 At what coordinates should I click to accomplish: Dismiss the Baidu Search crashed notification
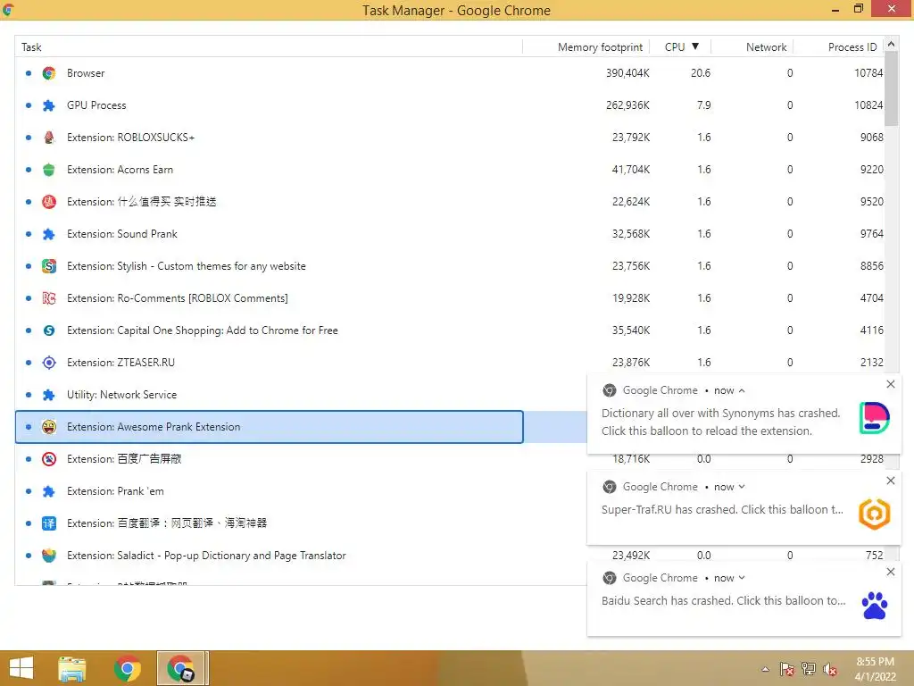[891, 572]
